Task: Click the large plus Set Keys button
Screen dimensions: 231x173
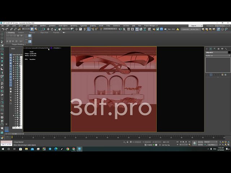Action: coord(195,143)
